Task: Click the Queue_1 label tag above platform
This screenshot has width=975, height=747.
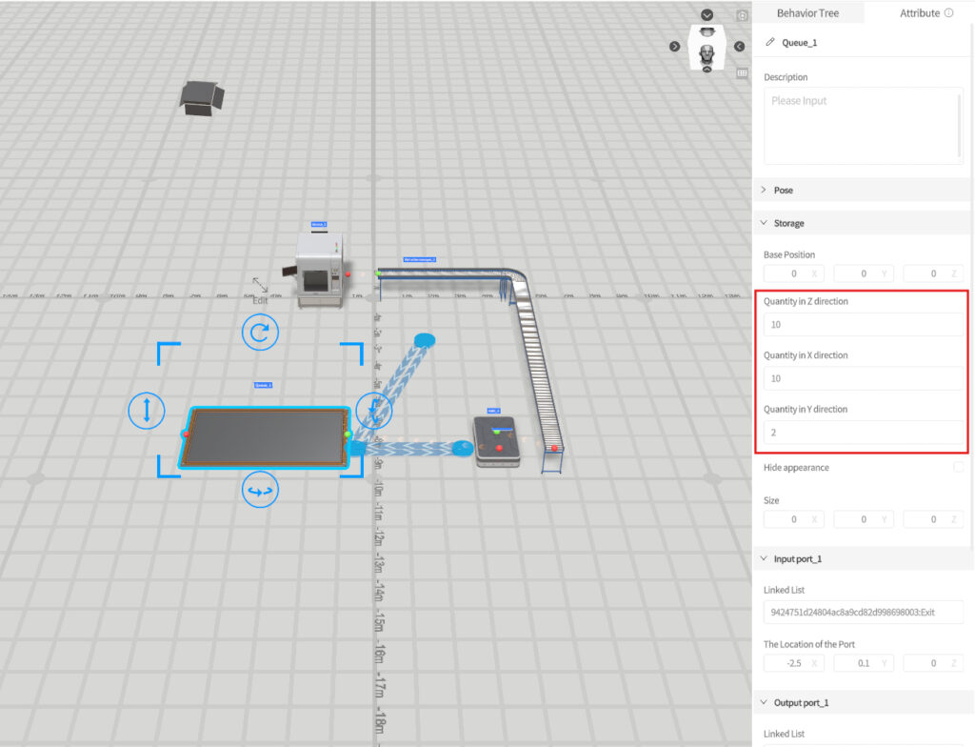Action: pyautogui.click(x=263, y=385)
